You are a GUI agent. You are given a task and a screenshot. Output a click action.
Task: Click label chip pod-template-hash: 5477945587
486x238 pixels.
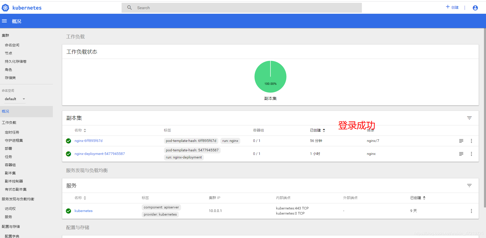(x=192, y=150)
